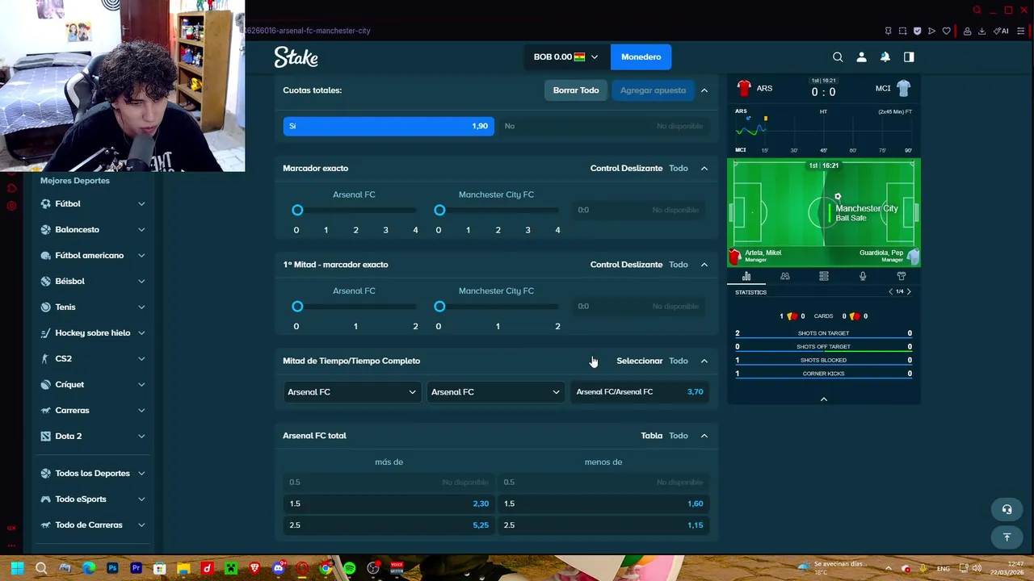This screenshot has width=1034, height=581.
Task: Adjust Manchester City FC exact score slider
Action: coord(439,211)
